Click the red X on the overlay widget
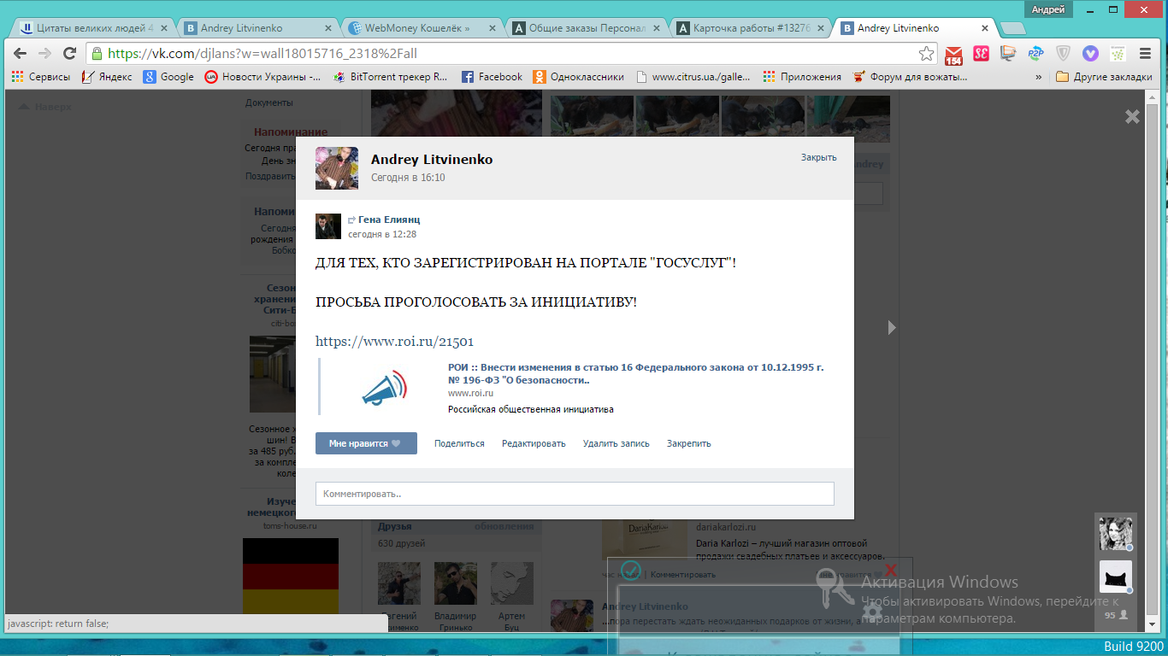The image size is (1168, 656). (x=891, y=569)
